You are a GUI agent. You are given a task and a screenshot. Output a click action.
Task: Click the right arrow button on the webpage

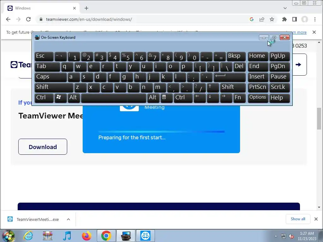[298, 65]
